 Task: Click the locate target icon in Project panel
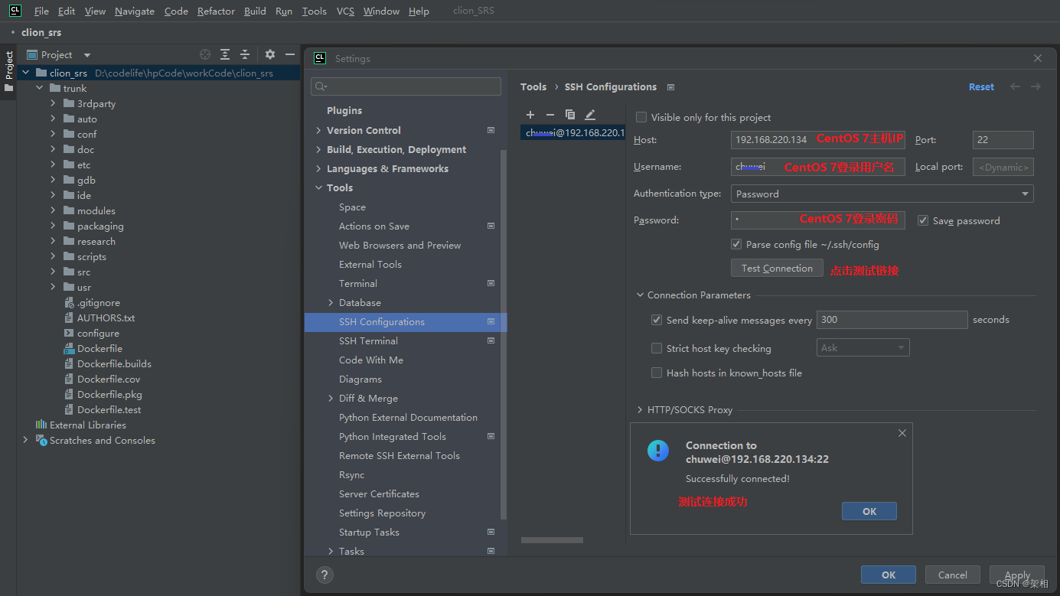[205, 54]
